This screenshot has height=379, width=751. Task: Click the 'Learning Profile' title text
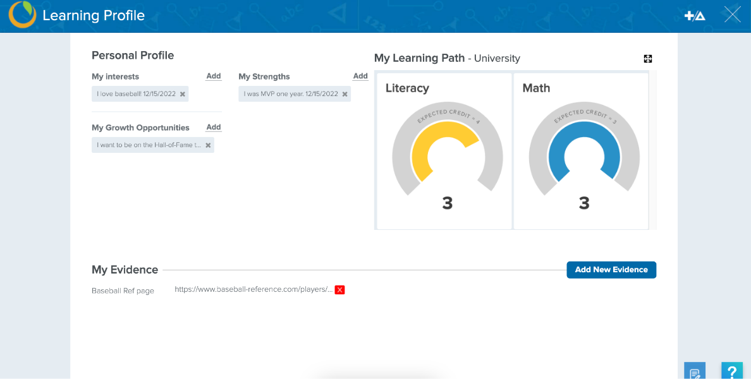94,15
